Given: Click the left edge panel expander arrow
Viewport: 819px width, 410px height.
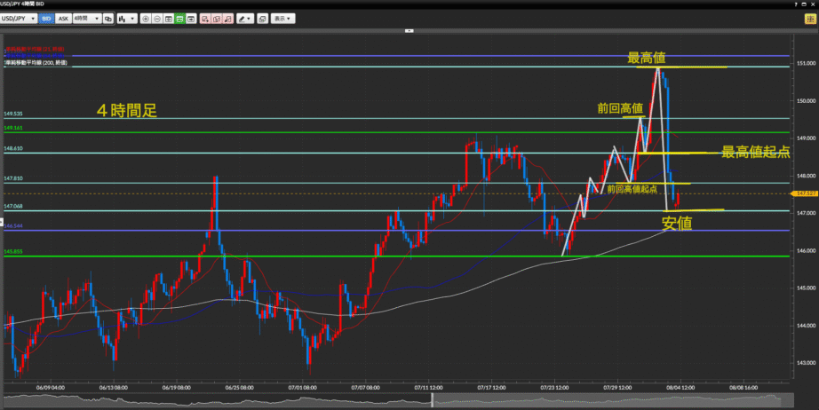Looking at the screenshot, I should coord(2,223).
